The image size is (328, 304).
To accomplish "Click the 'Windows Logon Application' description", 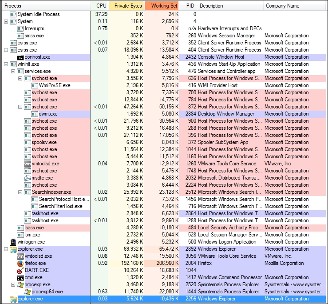I will coord(227,242).
